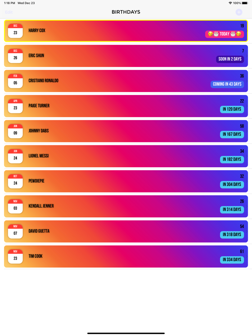The image size is (252, 336).
Task: Open Lionel Messi's Jun 24 calendar icon
Action: pos(15,156)
